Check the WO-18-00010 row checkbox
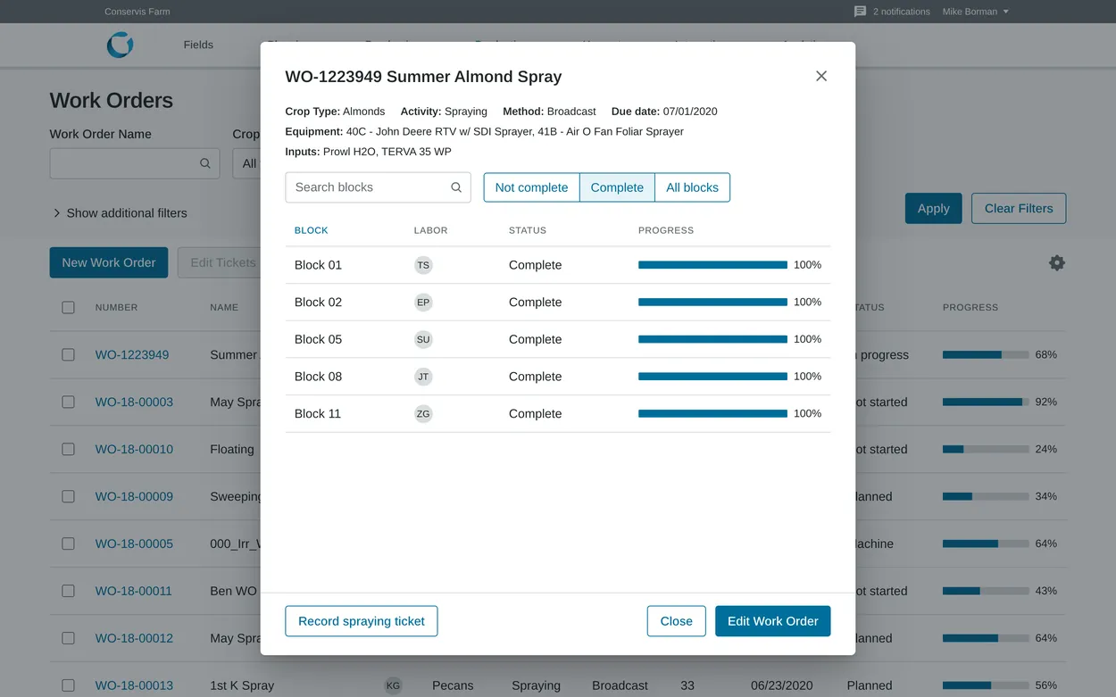This screenshot has width=1116, height=697. click(x=68, y=449)
